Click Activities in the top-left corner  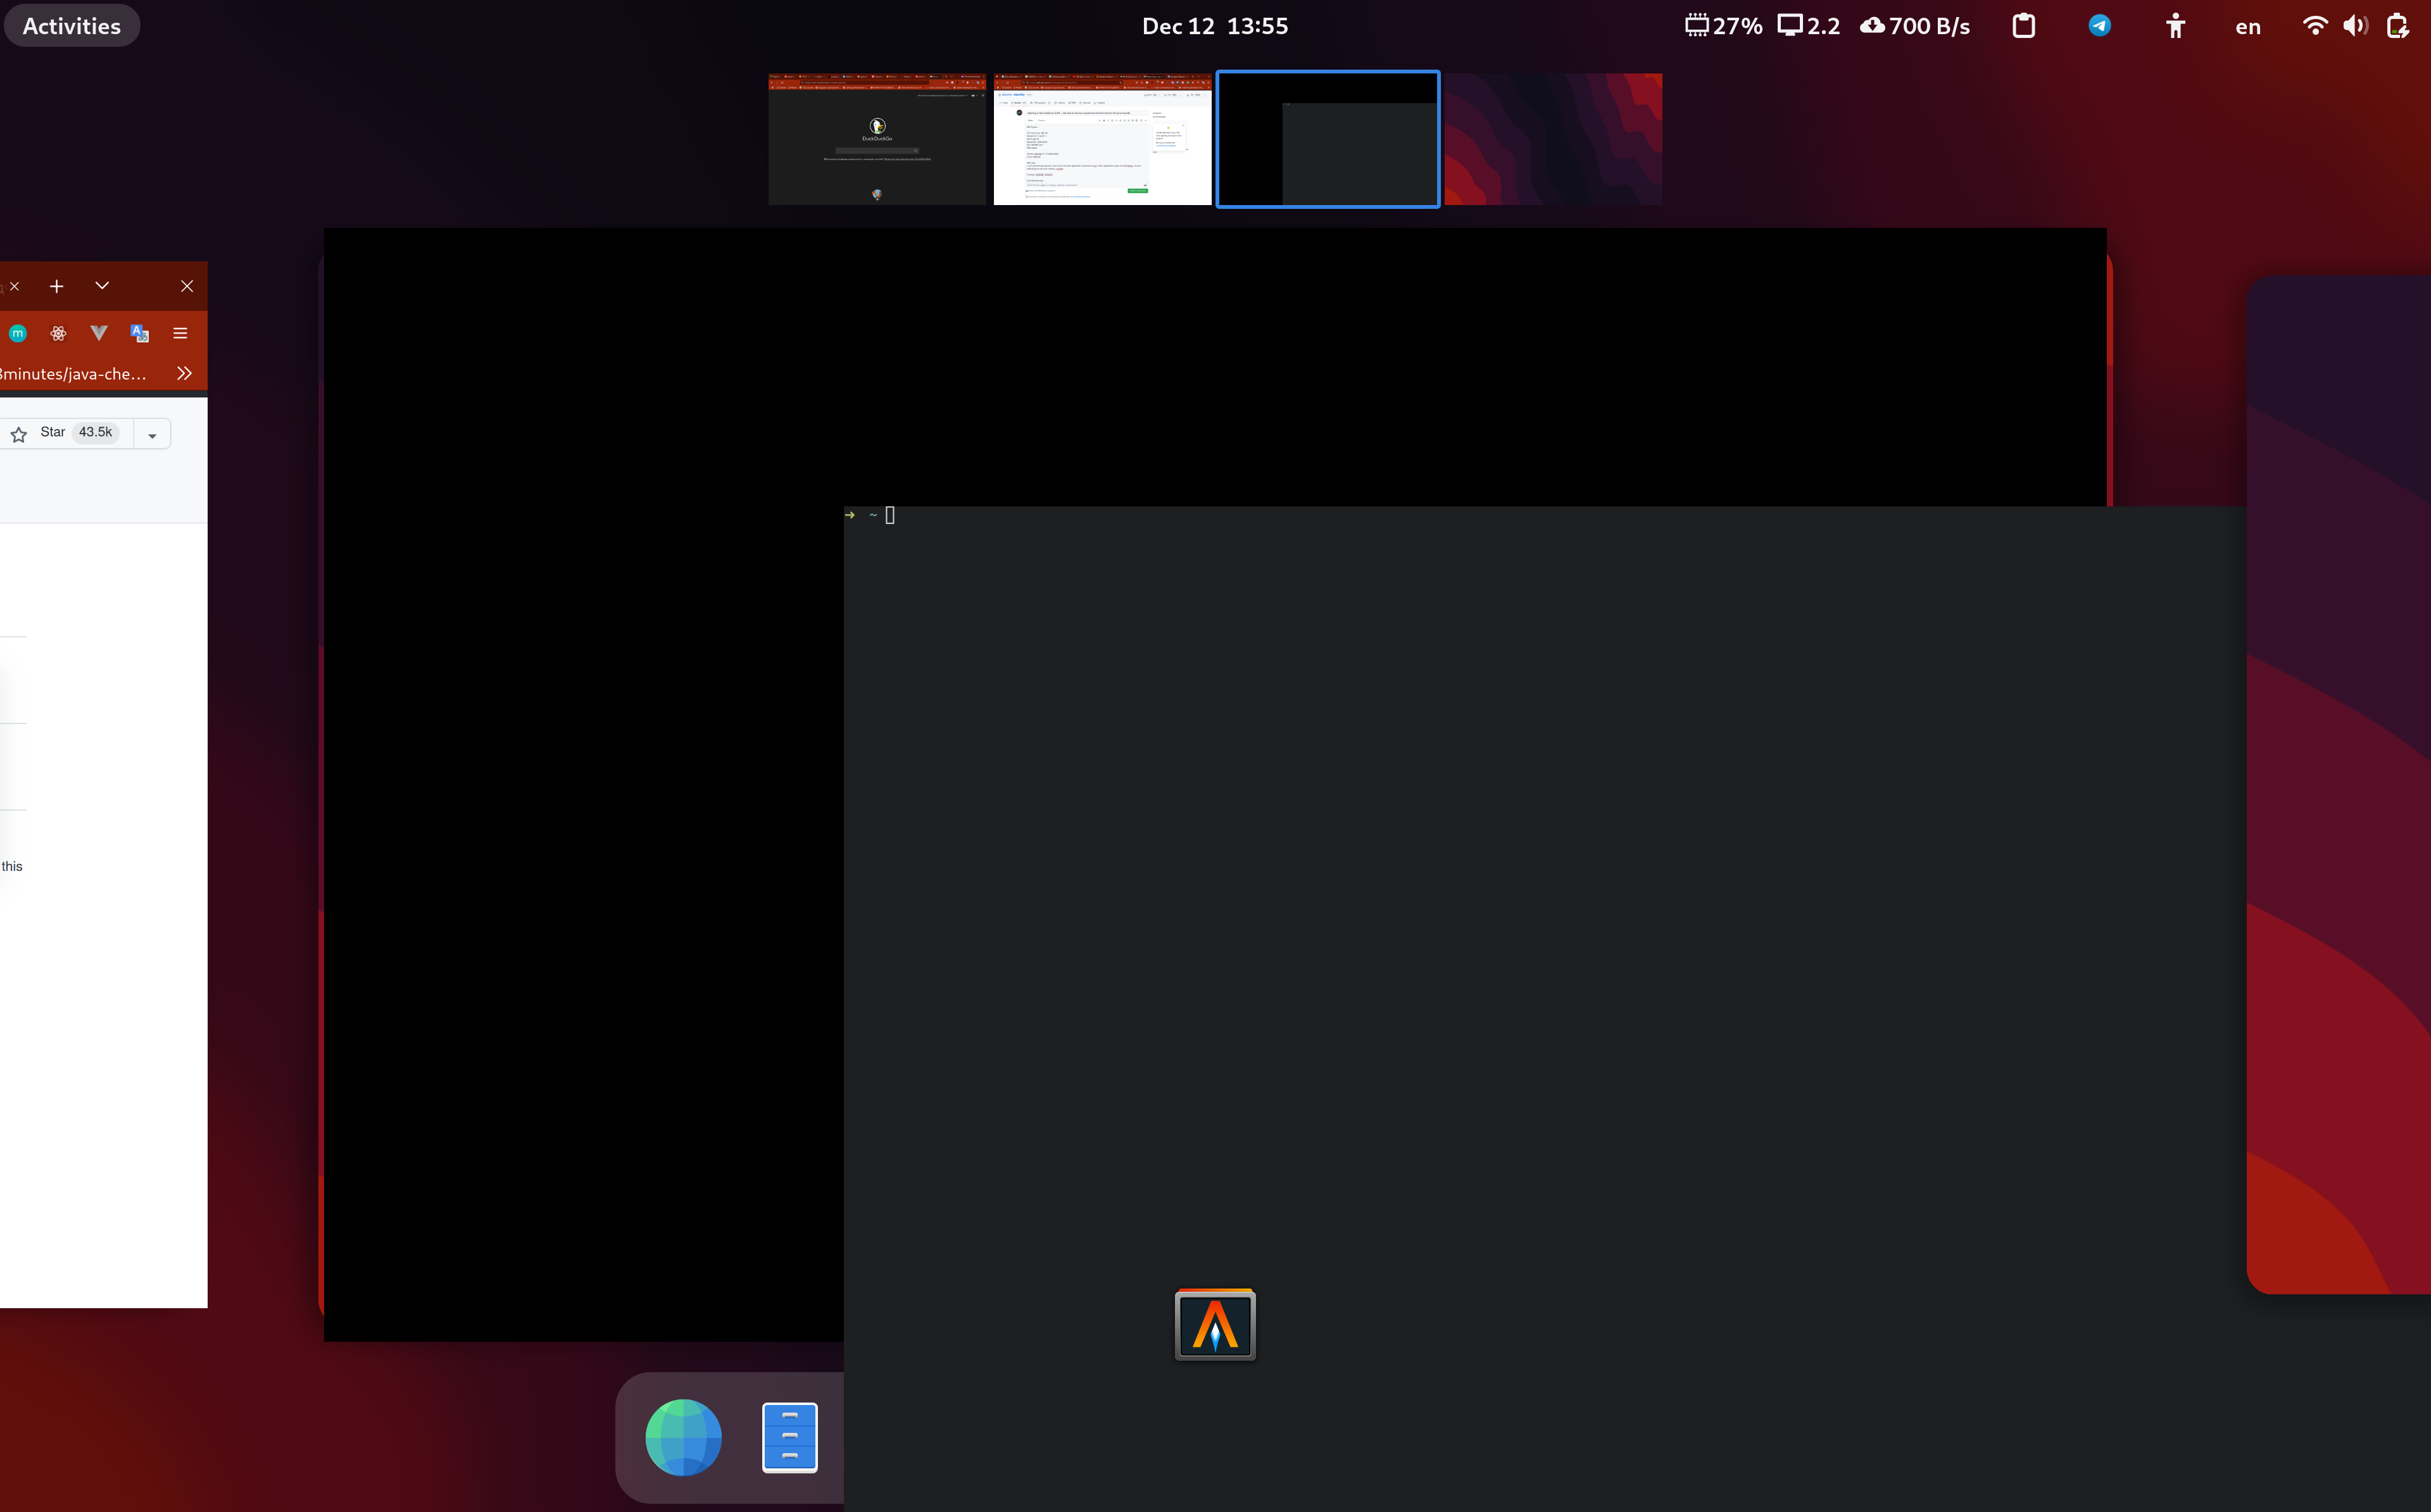pos(71,25)
